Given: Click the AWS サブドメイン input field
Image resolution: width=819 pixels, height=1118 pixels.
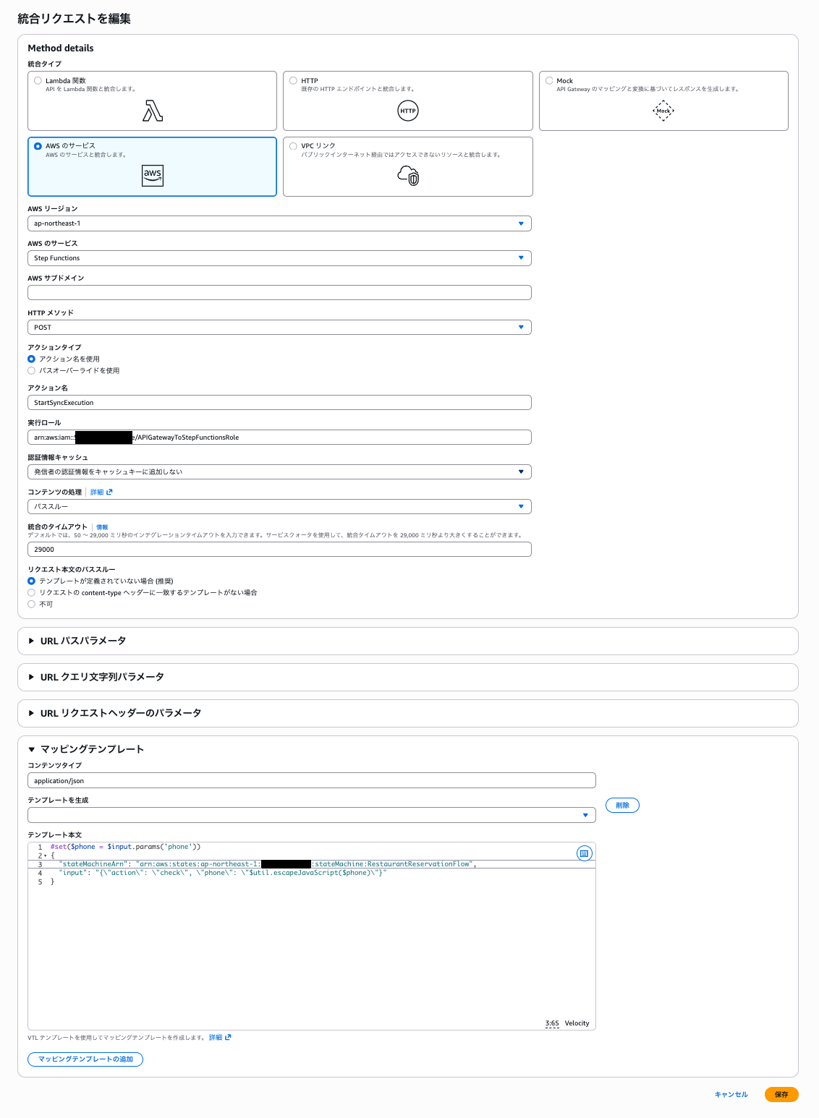Looking at the screenshot, I should pyautogui.click(x=279, y=293).
